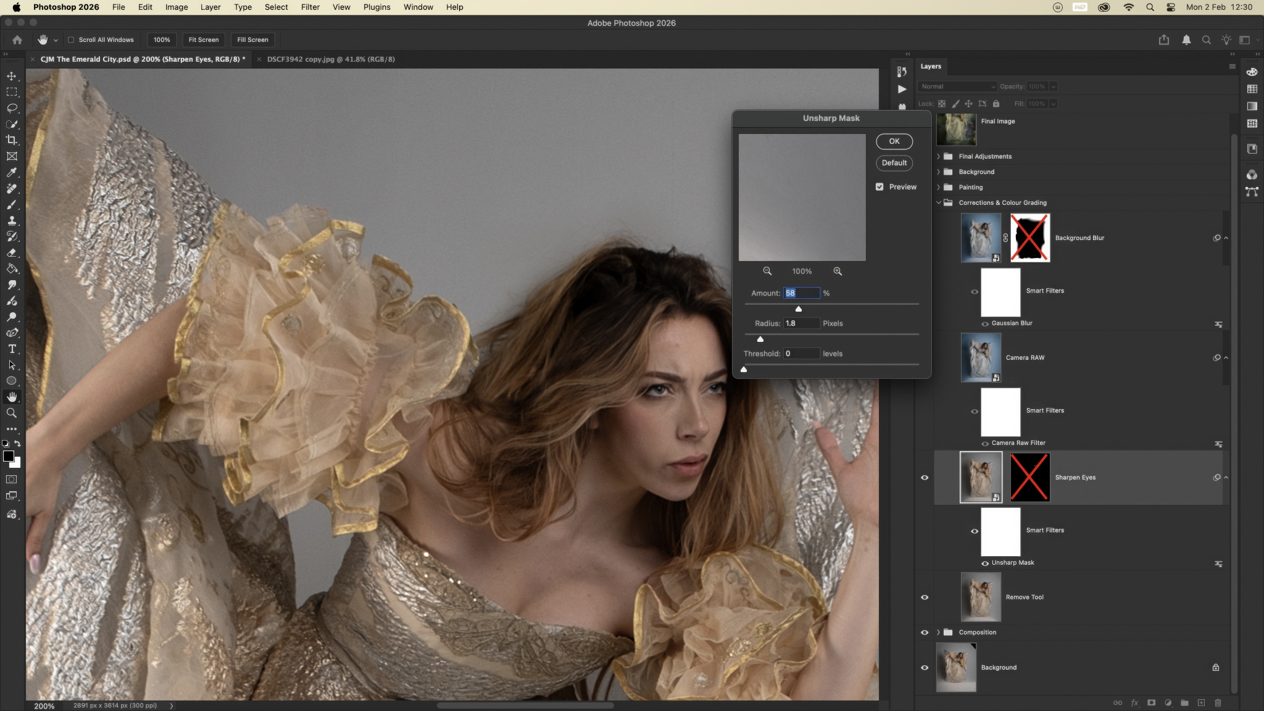Select the Type tool
Screen dimensions: 1264x711
point(12,349)
